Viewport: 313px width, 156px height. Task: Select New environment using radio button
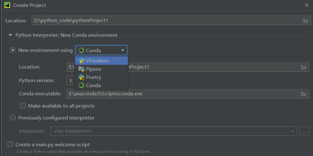13,50
